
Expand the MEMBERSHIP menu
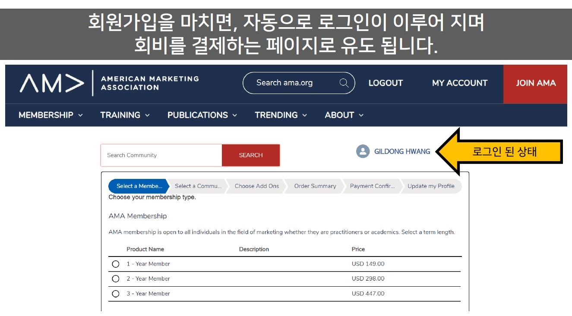pos(51,115)
